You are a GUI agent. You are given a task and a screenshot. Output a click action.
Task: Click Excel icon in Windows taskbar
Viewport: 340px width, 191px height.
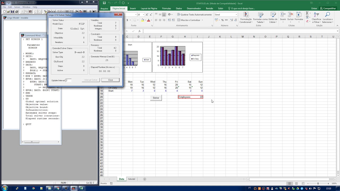tap(82, 188)
